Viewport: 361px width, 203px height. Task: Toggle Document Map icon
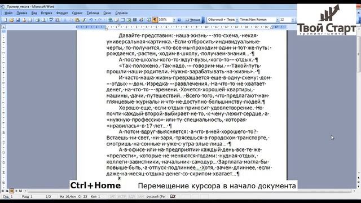pos(149,20)
